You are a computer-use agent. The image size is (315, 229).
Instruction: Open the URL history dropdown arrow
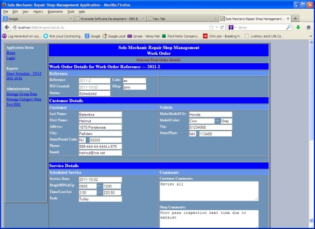[x=217, y=27]
